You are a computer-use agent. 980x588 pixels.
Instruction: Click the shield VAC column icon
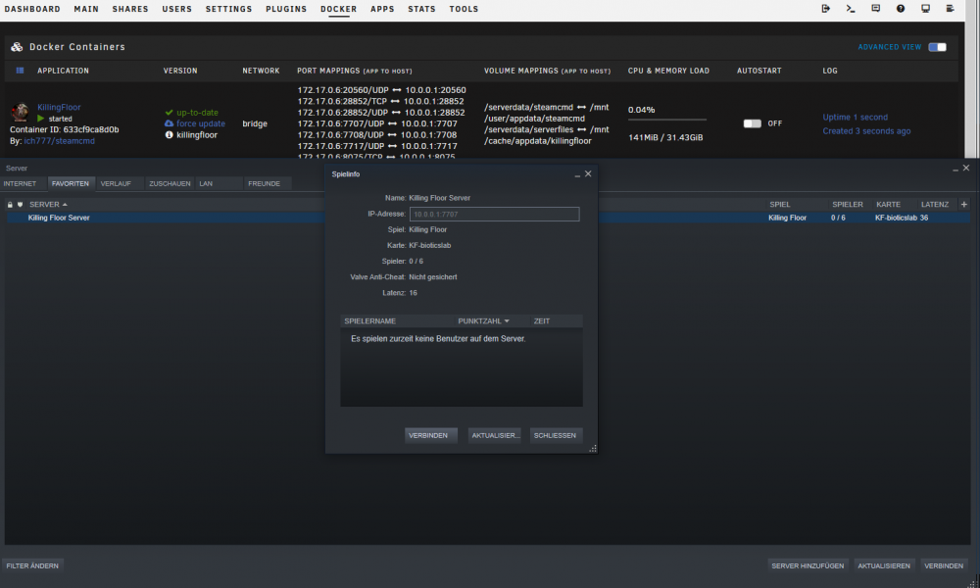pos(20,205)
